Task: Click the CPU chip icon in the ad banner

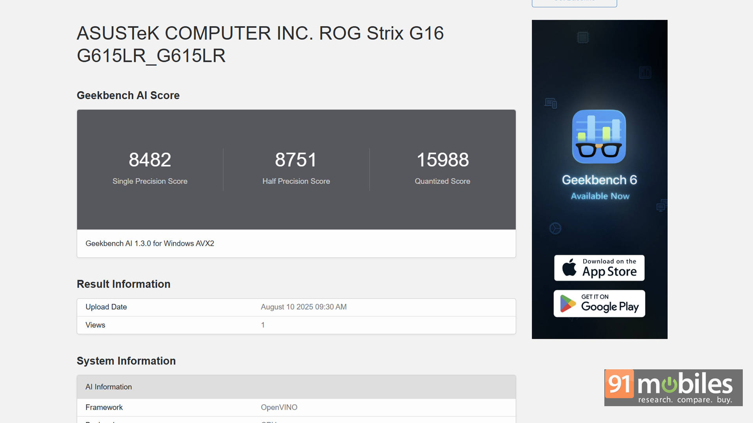Action: 583,38
